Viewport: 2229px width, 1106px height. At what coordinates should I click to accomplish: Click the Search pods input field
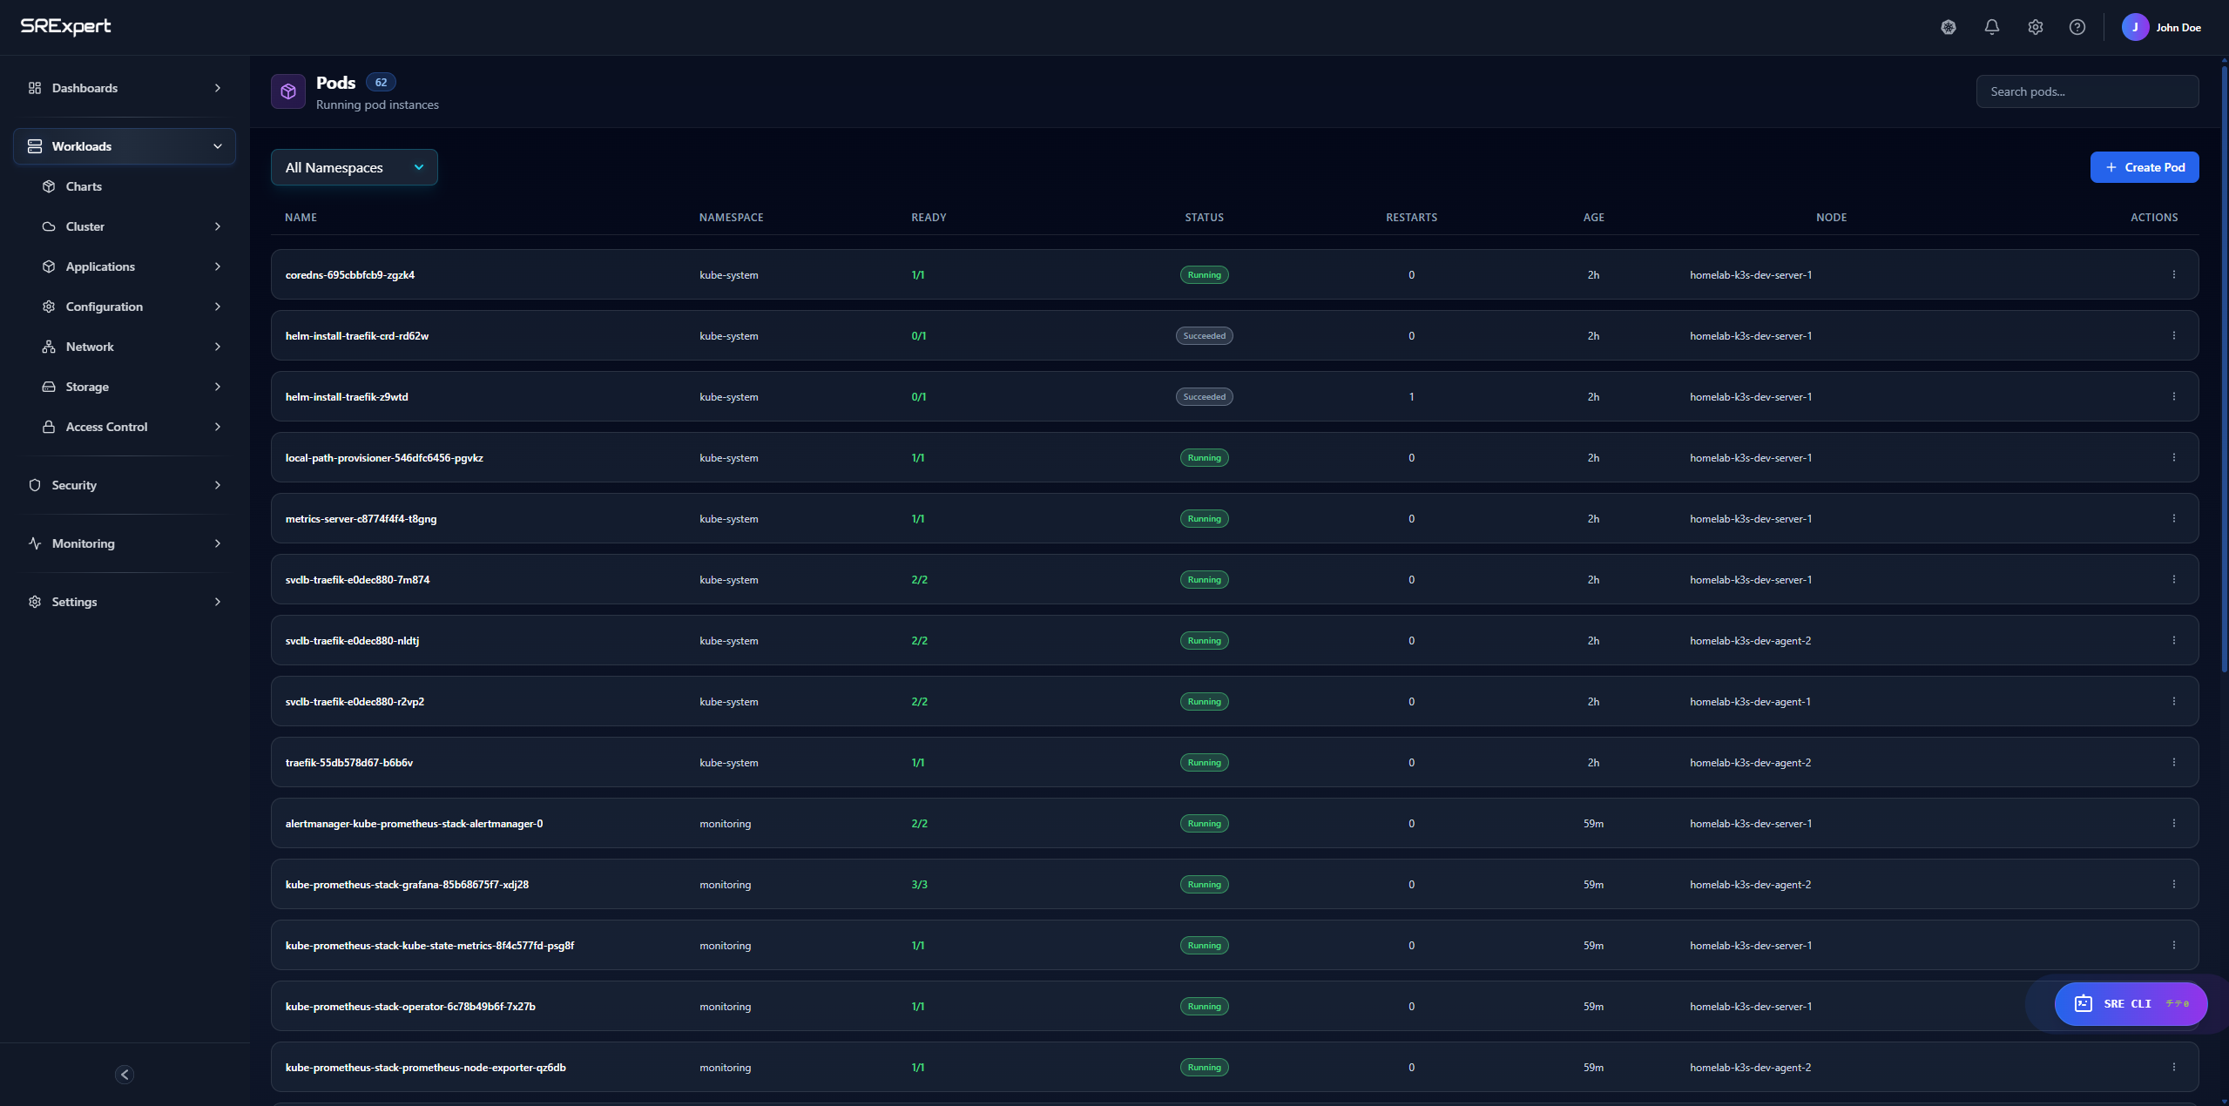[2086, 91]
